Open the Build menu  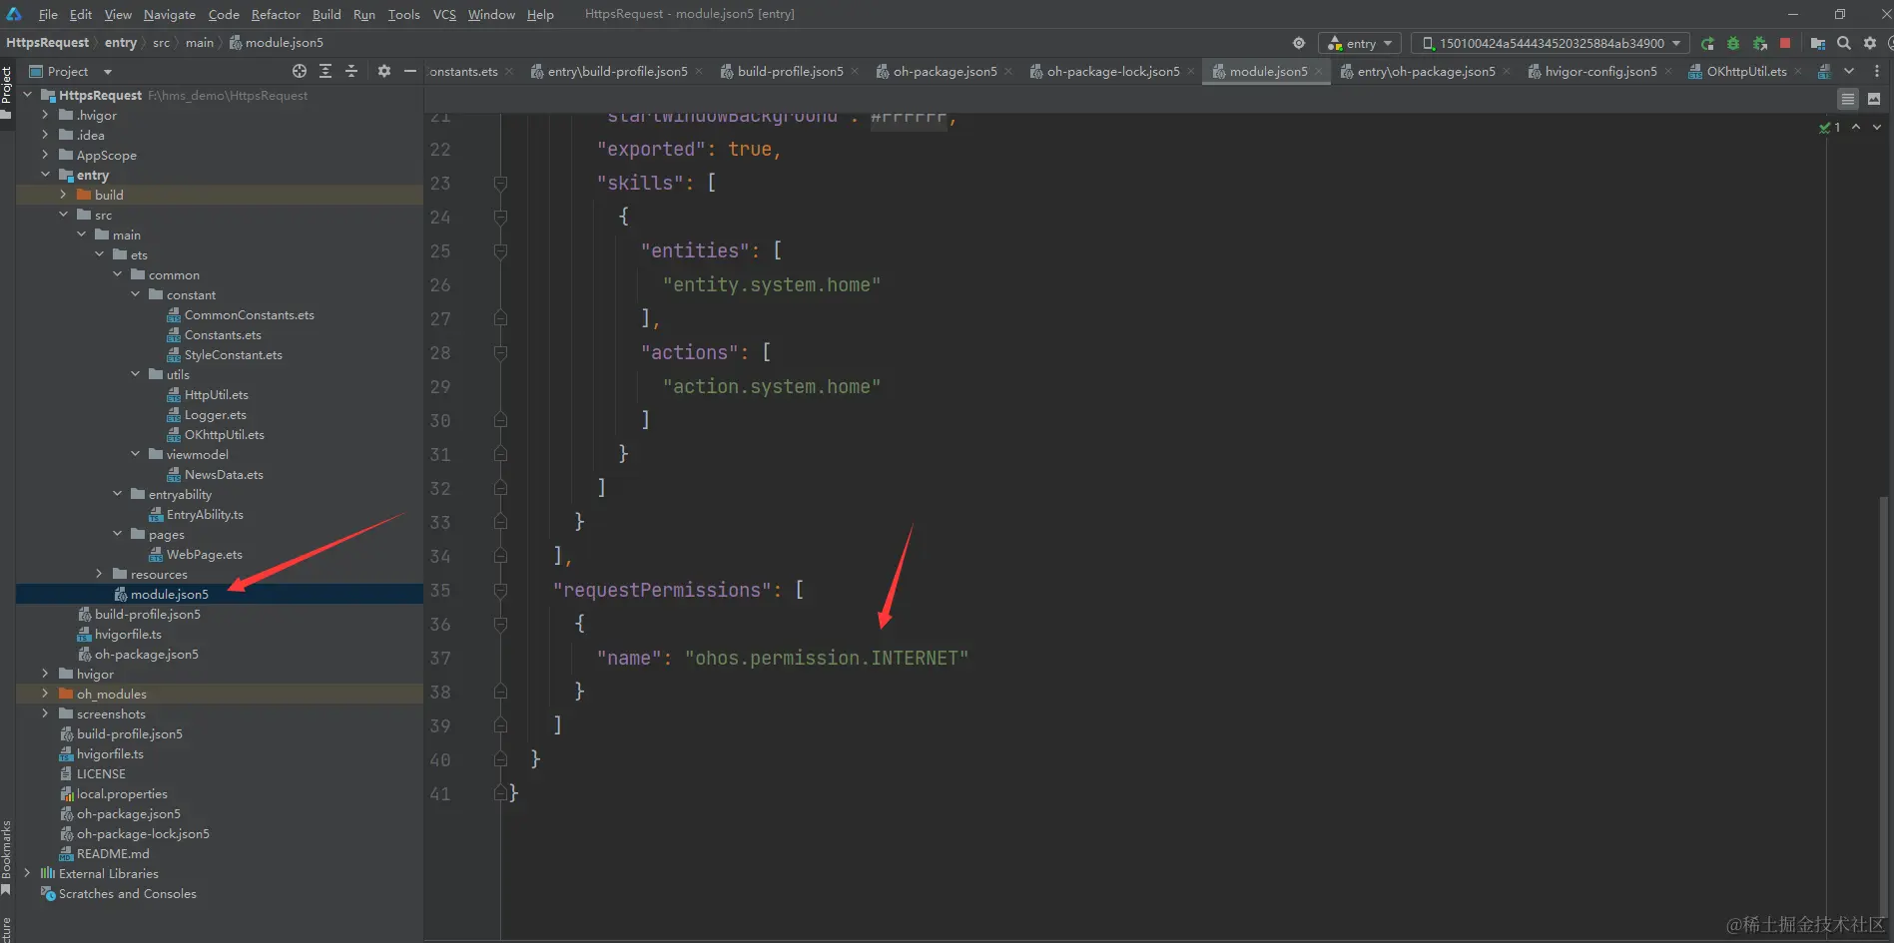tap(326, 14)
